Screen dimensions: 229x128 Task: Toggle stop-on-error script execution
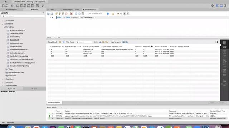(71, 14)
